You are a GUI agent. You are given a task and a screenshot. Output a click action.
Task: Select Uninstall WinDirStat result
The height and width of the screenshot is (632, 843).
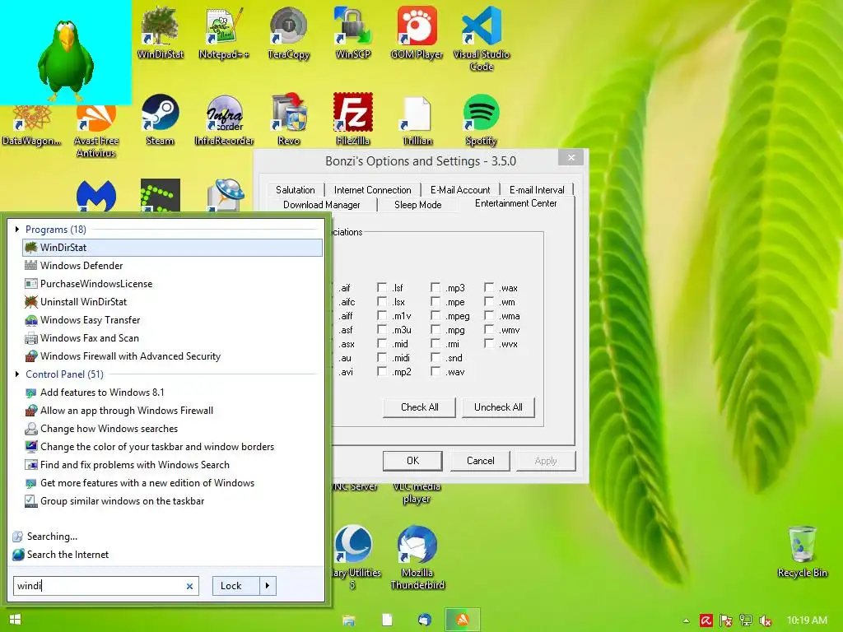coord(173,302)
